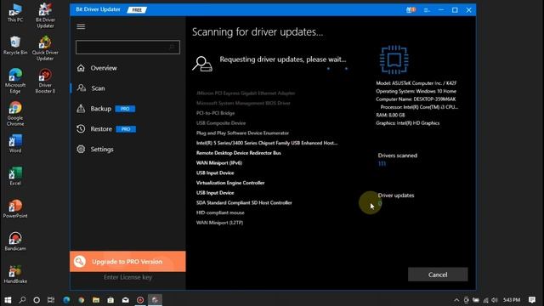
Task: Click the FREE badge in the title bar
Action: [x=137, y=10]
